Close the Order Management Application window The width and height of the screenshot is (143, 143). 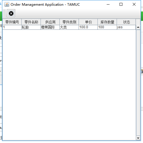[x=134, y=4]
